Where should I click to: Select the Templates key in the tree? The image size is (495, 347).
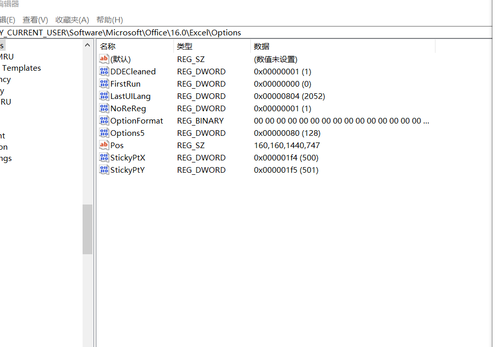click(22, 68)
